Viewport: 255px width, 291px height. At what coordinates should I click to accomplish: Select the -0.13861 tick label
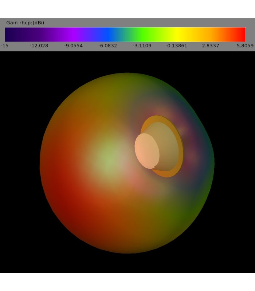176,46
